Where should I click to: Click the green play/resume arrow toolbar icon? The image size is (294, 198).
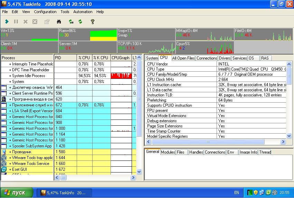[x=7, y=22]
